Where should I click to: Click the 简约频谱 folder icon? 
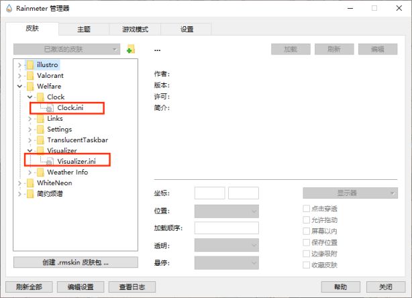30,194
